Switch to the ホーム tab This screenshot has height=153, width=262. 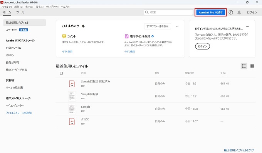pos(7,12)
